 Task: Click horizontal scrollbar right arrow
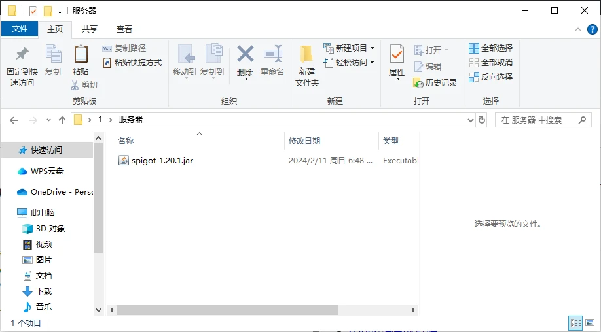point(413,310)
